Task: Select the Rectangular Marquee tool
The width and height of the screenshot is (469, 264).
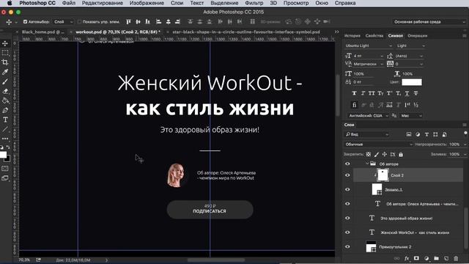Action: click(5, 53)
